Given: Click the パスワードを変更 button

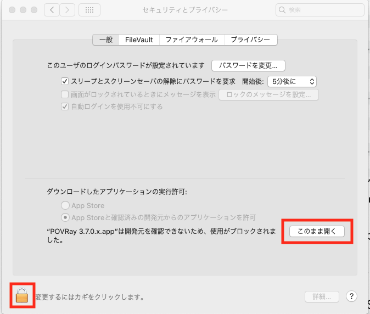Looking at the screenshot, I should pos(248,65).
